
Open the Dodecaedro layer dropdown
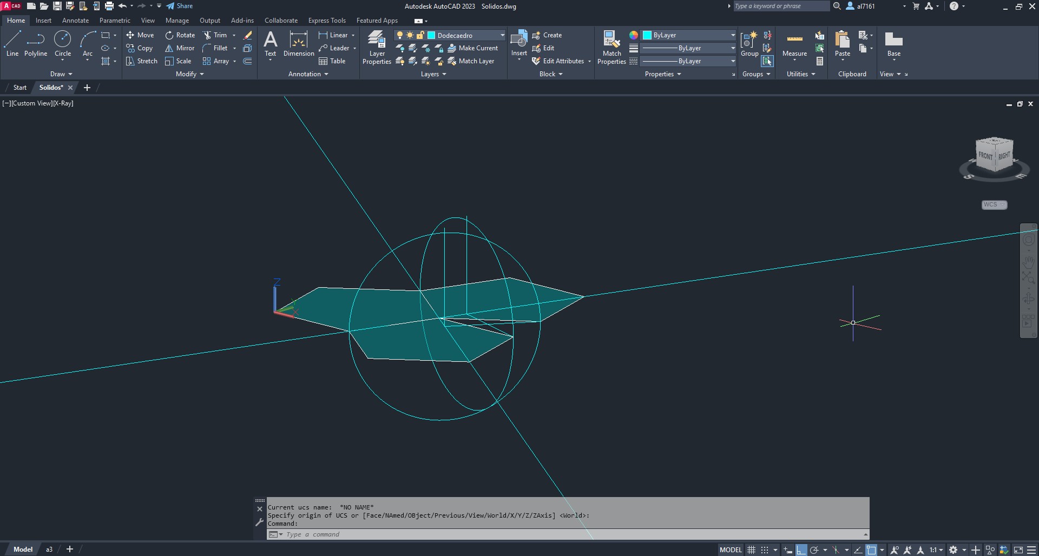point(502,35)
